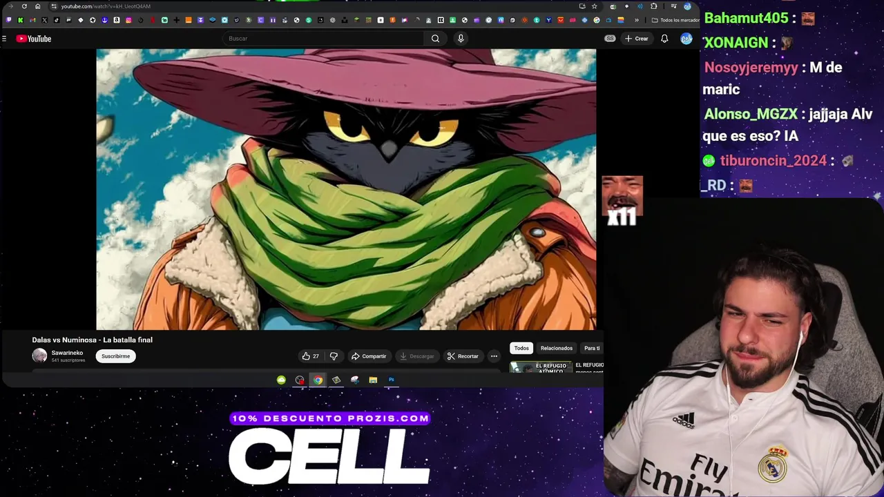Go to the YouTube home logo
The width and height of the screenshot is (884, 497).
[34, 39]
